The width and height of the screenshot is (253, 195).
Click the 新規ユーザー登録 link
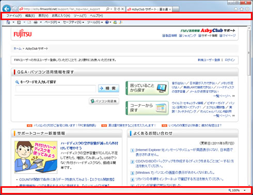pos(209,60)
